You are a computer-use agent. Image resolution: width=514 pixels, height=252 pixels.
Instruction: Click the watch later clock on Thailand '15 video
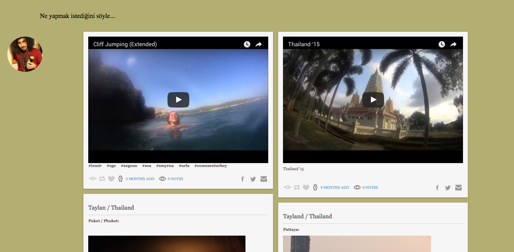441,44
